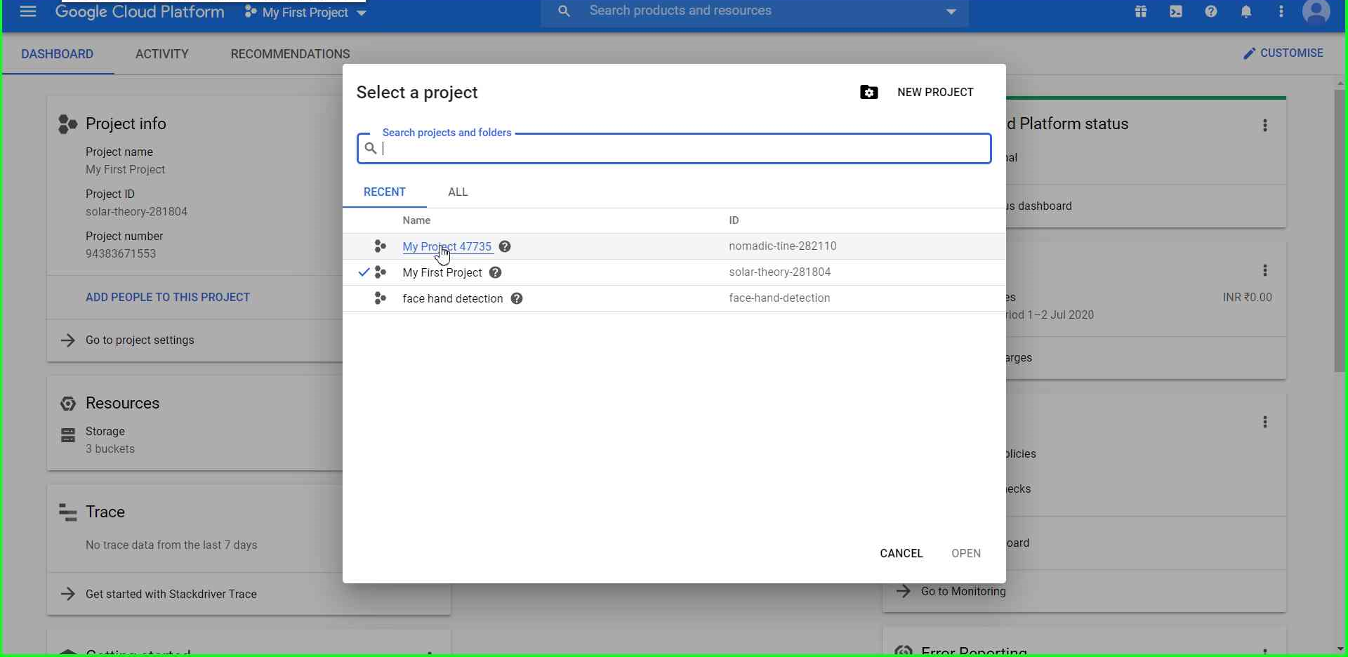Viewport: 1348px width, 657px height.
Task: Open your account avatar
Action: pos(1317,11)
